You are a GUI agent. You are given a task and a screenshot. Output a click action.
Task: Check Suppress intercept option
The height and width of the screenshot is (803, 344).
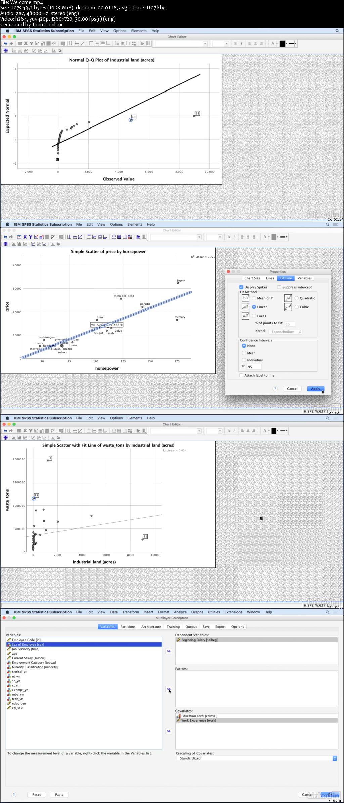click(279, 287)
